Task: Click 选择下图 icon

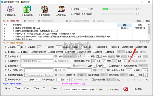Action: pos(94,70)
